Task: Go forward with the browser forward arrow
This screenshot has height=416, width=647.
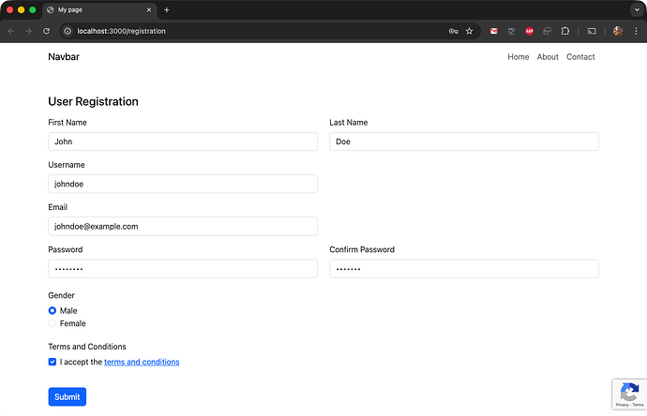Action: click(28, 31)
